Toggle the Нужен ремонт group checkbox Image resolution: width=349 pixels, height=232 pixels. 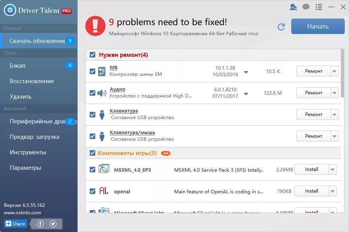coord(92,55)
